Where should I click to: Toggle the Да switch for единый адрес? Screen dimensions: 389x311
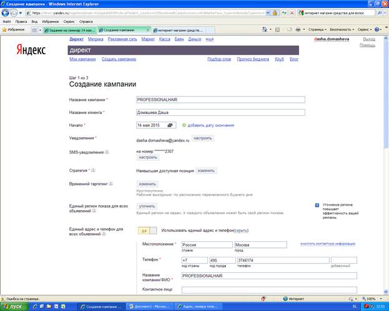(x=147, y=231)
